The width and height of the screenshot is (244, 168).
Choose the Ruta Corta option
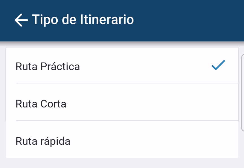122,104
